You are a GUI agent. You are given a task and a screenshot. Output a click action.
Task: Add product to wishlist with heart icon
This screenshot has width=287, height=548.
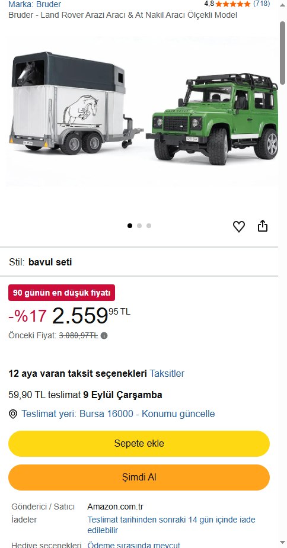pyautogui.click(x=239, y=226)
